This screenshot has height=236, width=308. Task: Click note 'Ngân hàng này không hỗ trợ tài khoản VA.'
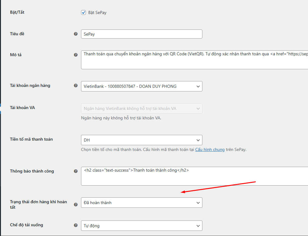121,118
